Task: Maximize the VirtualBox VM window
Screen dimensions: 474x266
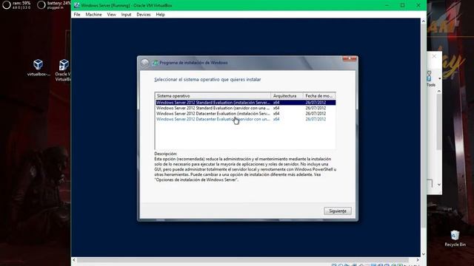Action: tap(402, 5)
